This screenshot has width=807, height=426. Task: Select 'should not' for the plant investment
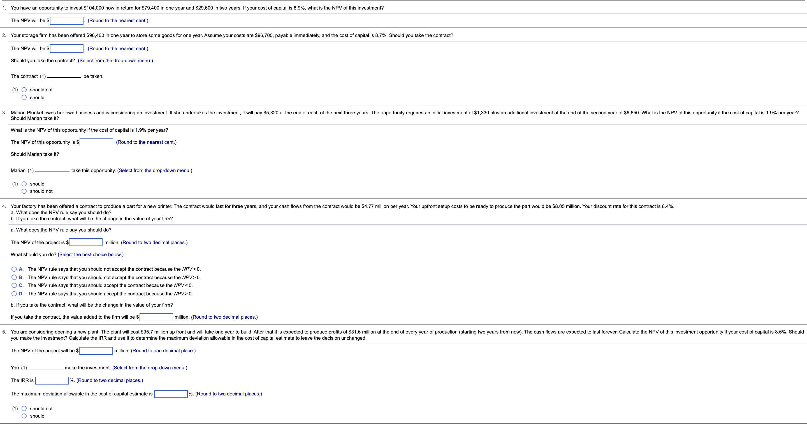coord(24,409)
